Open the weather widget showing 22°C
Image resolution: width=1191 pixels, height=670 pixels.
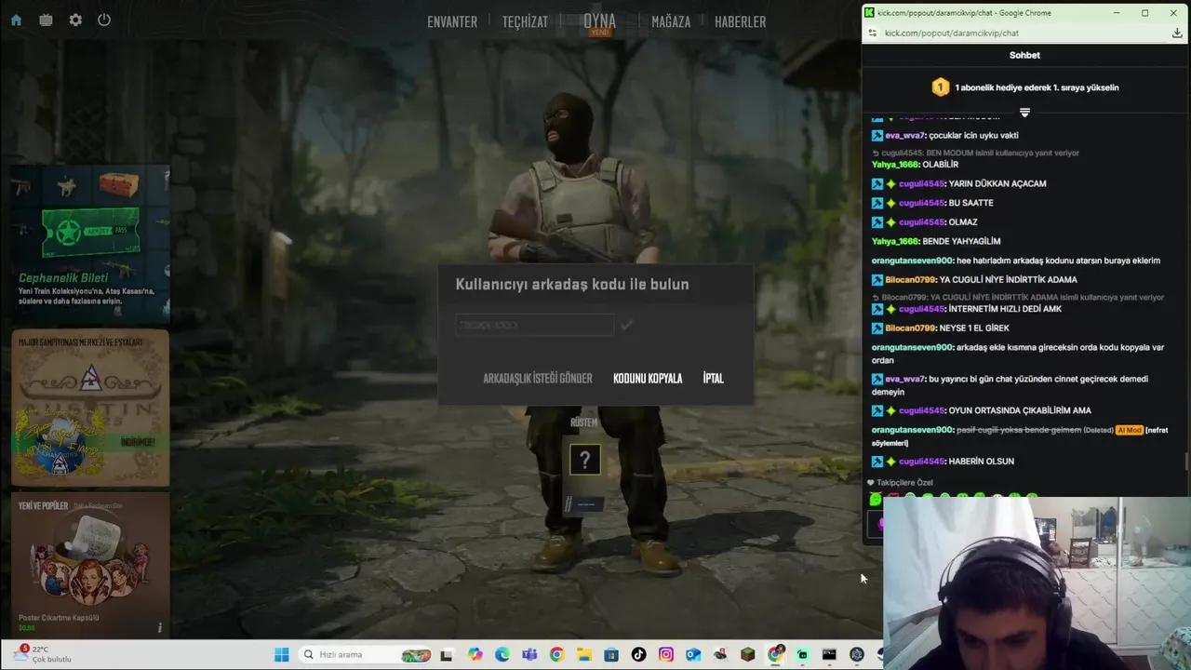click(x=42, y=654)
